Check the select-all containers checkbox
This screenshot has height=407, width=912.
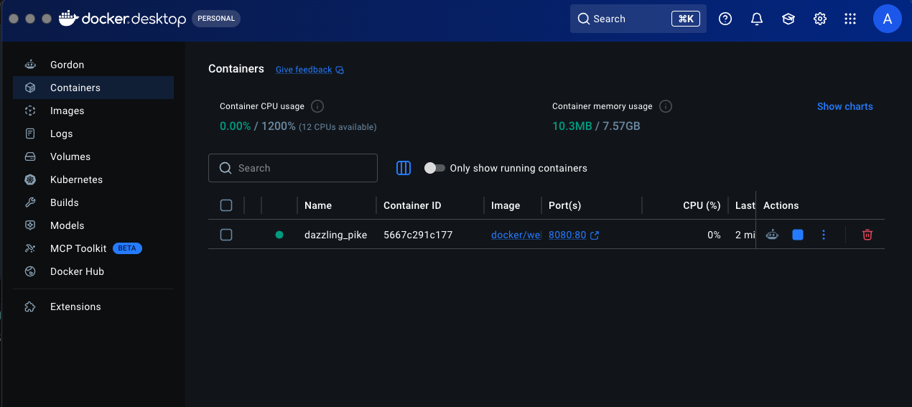[226, 205]
